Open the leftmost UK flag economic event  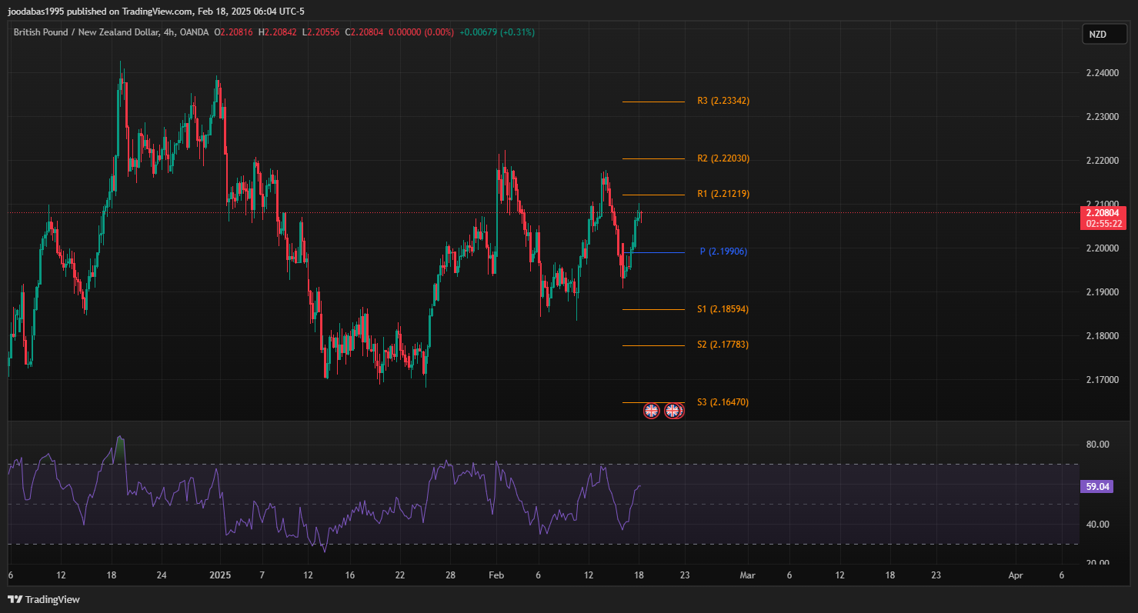click(x=651, y=411)
